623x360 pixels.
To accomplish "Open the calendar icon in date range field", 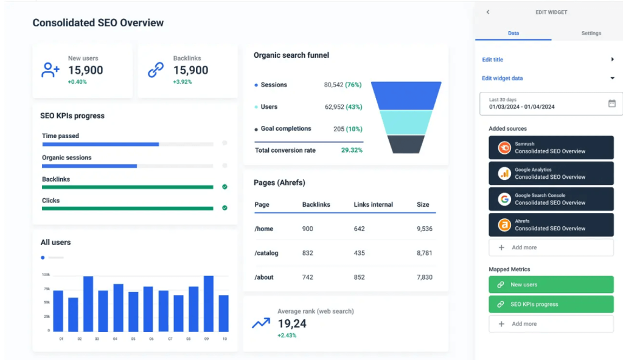I will [612, 103].
